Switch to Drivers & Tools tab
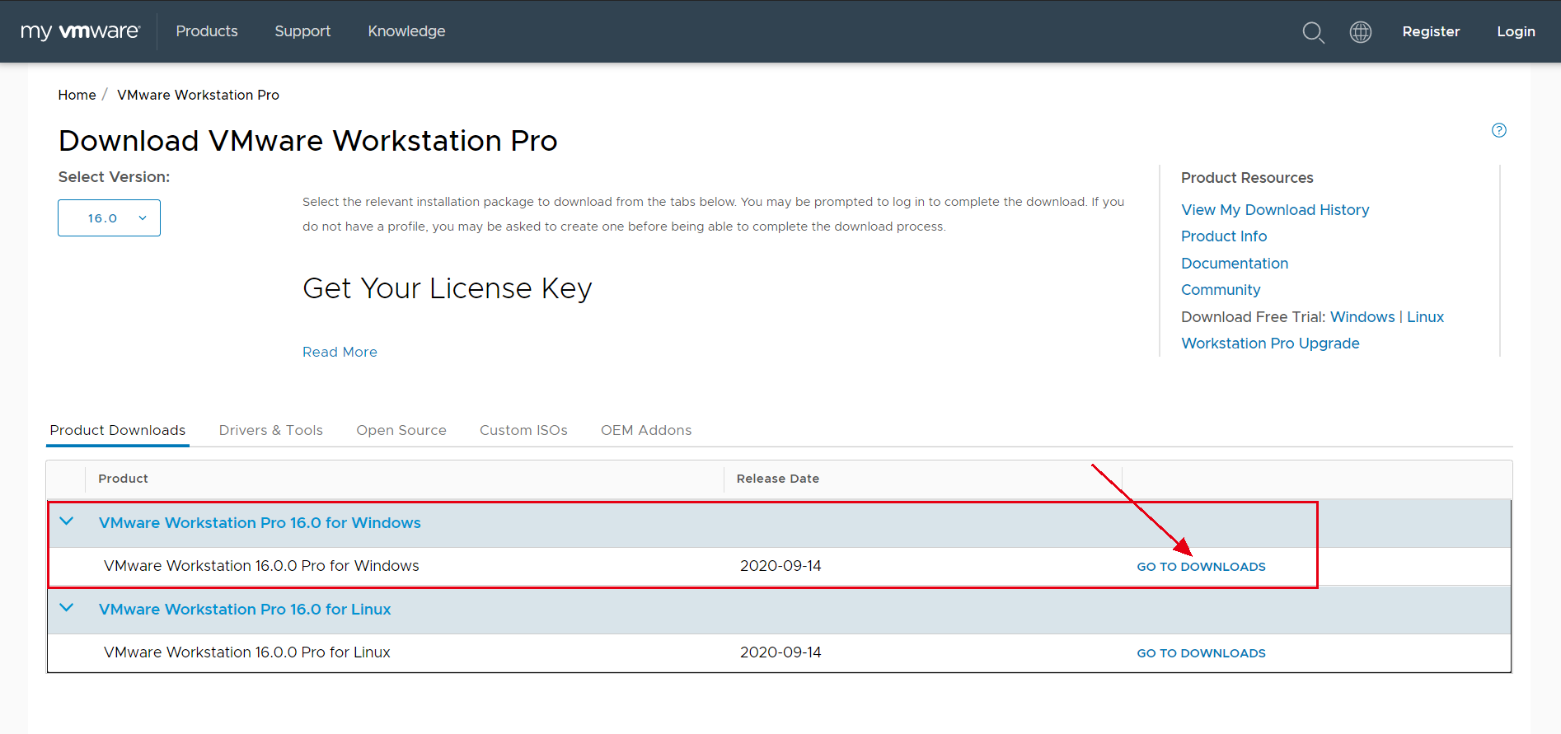Viewport: 1561px width, 734px height. click(271, 430)
